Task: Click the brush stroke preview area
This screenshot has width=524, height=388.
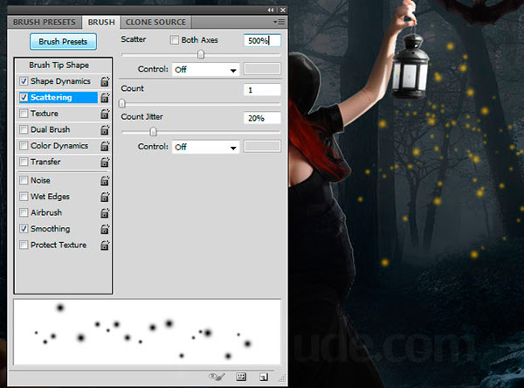Action: [x=147, y=332]
